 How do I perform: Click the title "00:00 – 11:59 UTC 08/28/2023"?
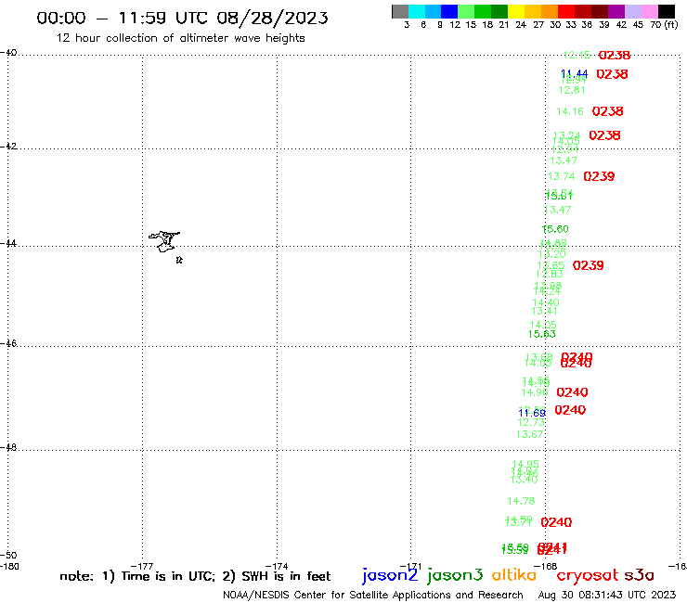pyautogui.click(x=182, y=18)
